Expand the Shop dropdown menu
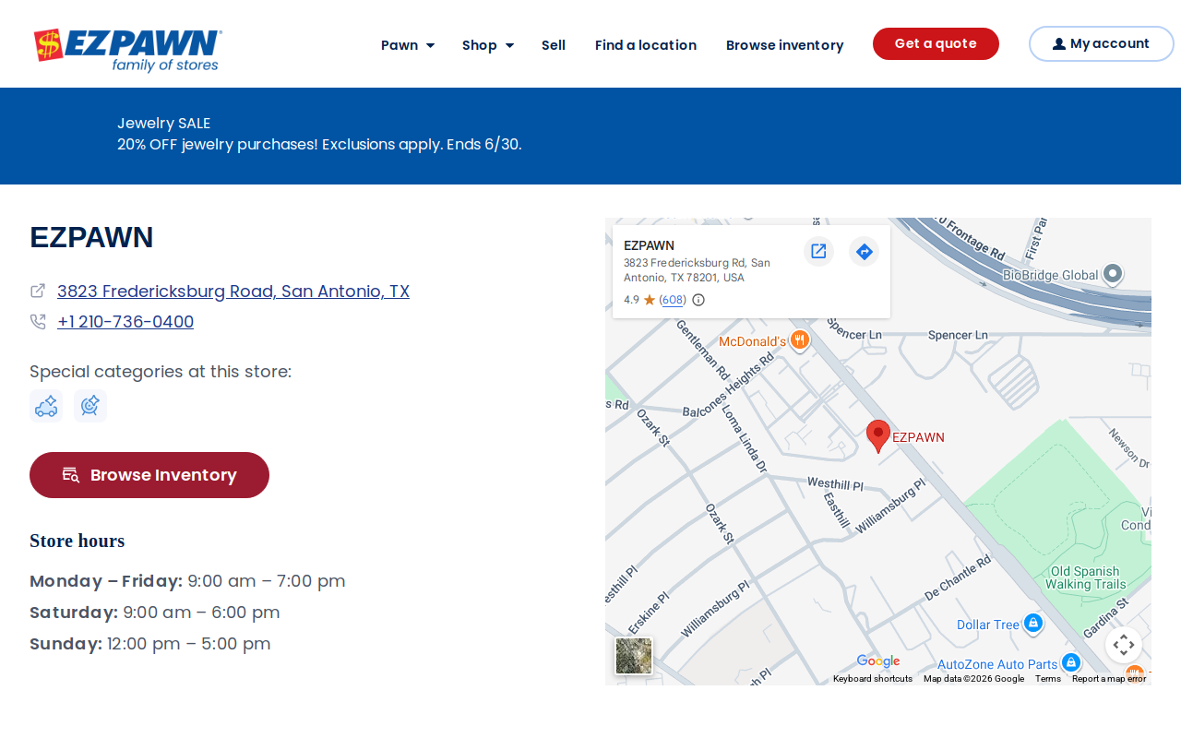This screenshot has width=1181, height=738. point(488,45)
